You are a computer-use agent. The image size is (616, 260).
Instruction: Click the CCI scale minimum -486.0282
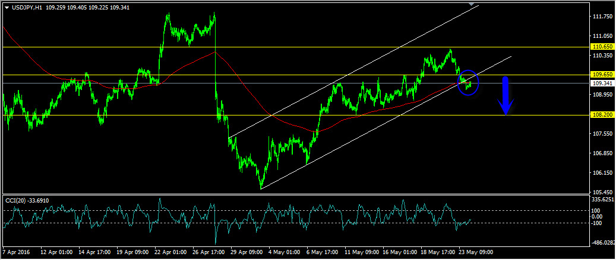click(604, 243)
